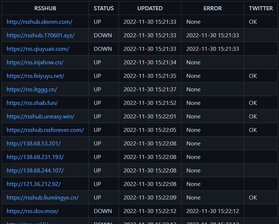This screenshot has width=279, height=224.
Task: Click the TWITTER column header
Action: click(261, 8)
